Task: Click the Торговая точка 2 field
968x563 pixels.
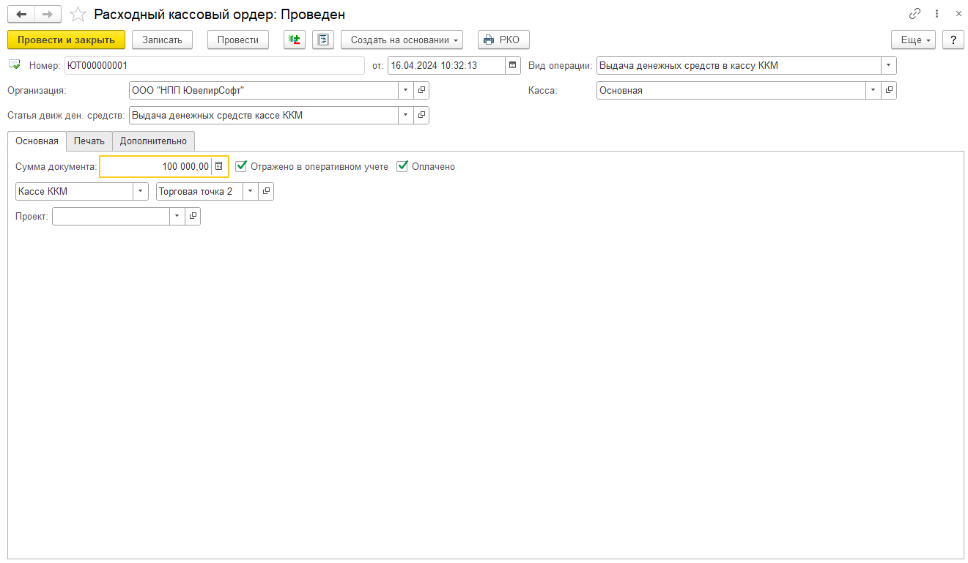Action: (200, 191)
